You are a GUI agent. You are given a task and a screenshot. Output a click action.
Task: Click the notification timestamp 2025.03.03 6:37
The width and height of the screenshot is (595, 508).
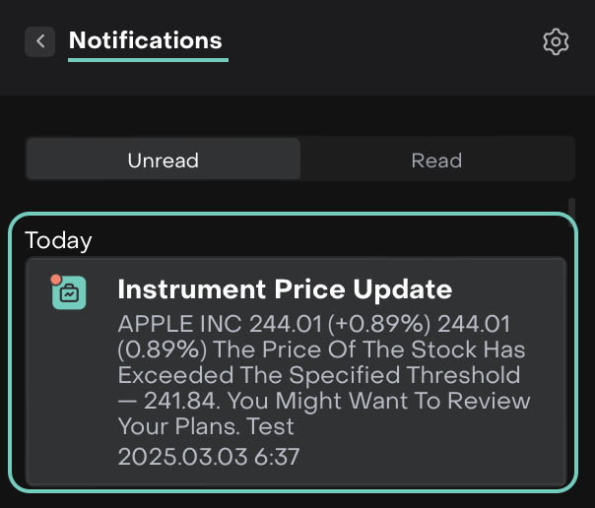(208, 457)
